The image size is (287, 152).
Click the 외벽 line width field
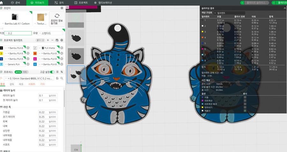coord(48,122)
